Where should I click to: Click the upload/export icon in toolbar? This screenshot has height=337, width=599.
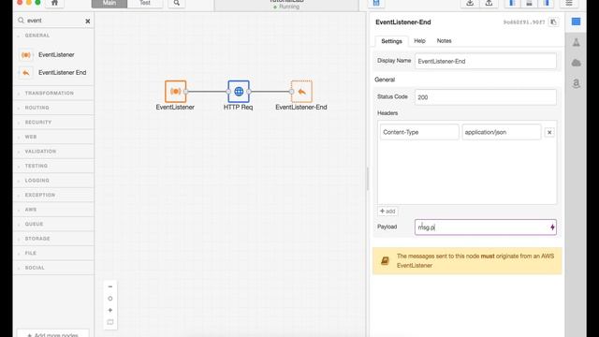coord(489,3)
